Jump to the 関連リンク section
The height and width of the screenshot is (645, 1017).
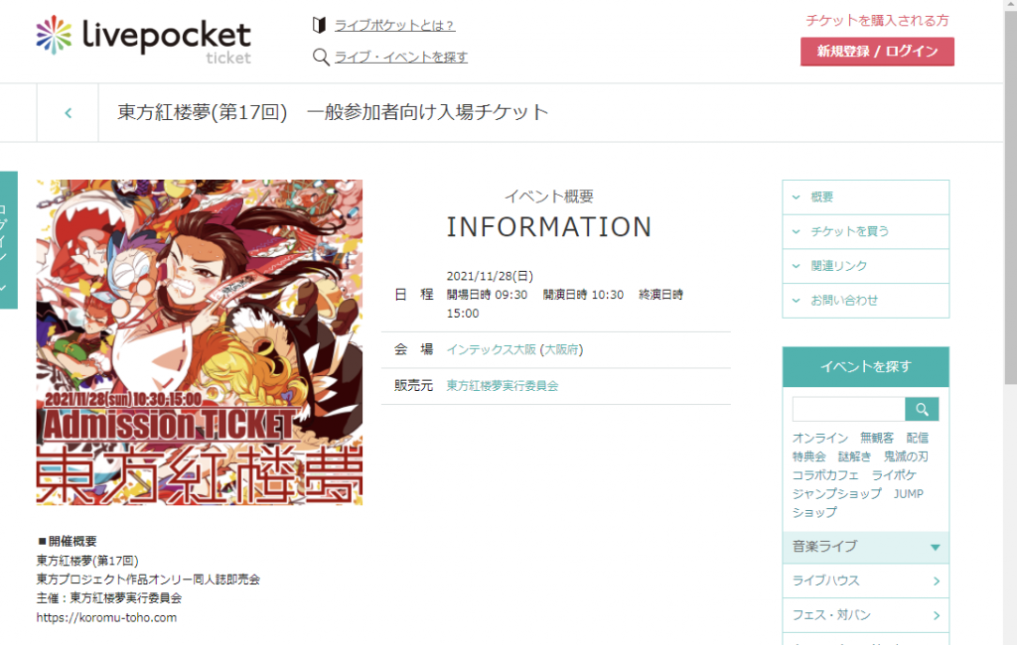click(865, 266)
